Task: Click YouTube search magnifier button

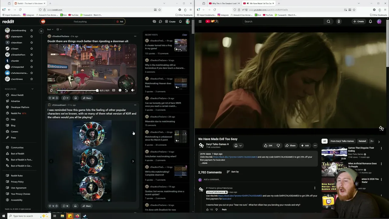Action: (329, 22)
